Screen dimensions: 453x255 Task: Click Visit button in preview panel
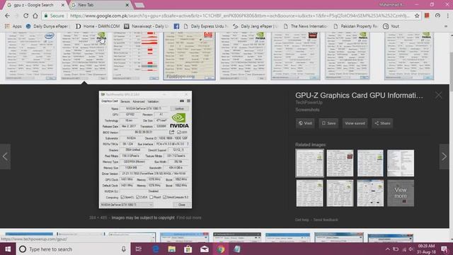(x=305, y=123)
